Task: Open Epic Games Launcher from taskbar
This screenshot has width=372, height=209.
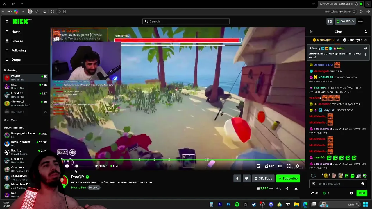Action: point(245,205)
